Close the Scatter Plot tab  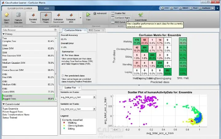pyautogui.click(x=79, y=88)
